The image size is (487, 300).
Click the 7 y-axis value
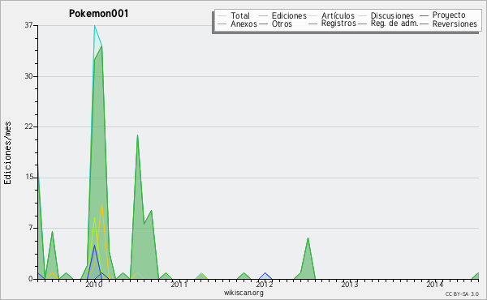click(31, 228)
